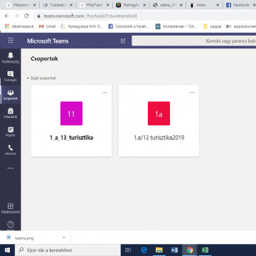Show more apps ellipsis in sidebar
256x256 pixels.
pos(11,168)
